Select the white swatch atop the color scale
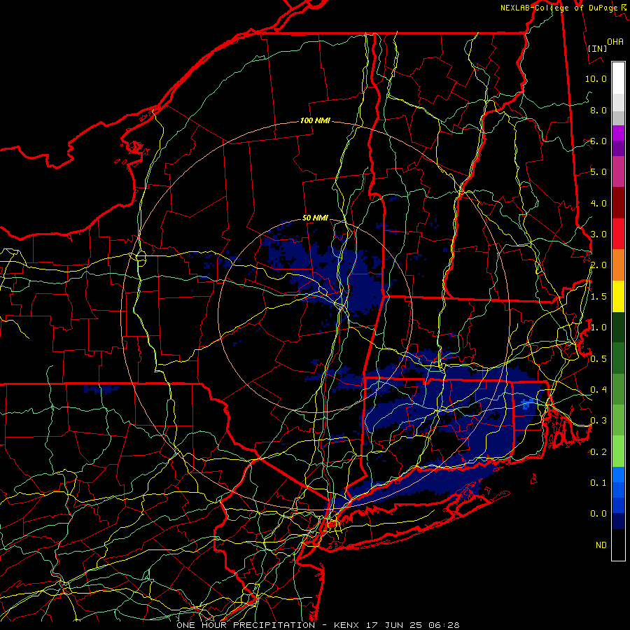 tap(618, 78)
